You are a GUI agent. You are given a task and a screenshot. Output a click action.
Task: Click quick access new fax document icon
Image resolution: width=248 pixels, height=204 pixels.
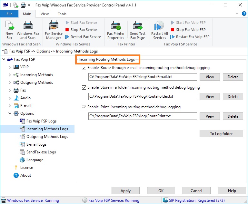pos(16,5)
